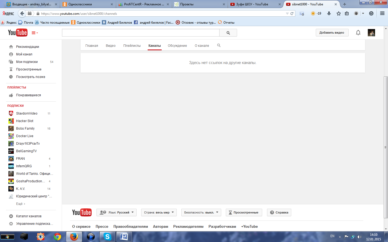Switch input language via EN indicator
This screenshot has width=388, height=242.
coord(332,236)
